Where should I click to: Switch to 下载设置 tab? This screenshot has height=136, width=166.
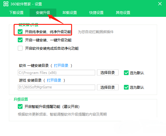[x=16, y=12]
